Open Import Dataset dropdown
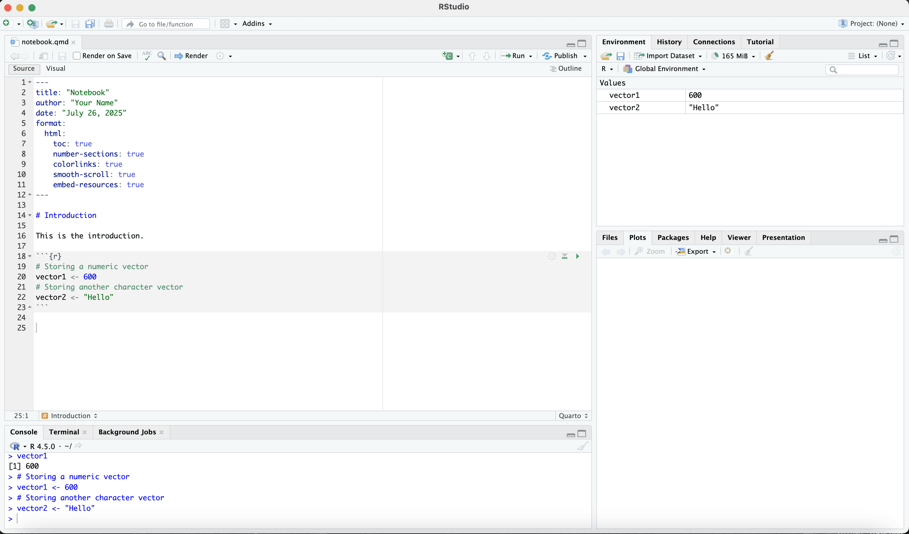The image size is (909, 534). tap(669, 56)
